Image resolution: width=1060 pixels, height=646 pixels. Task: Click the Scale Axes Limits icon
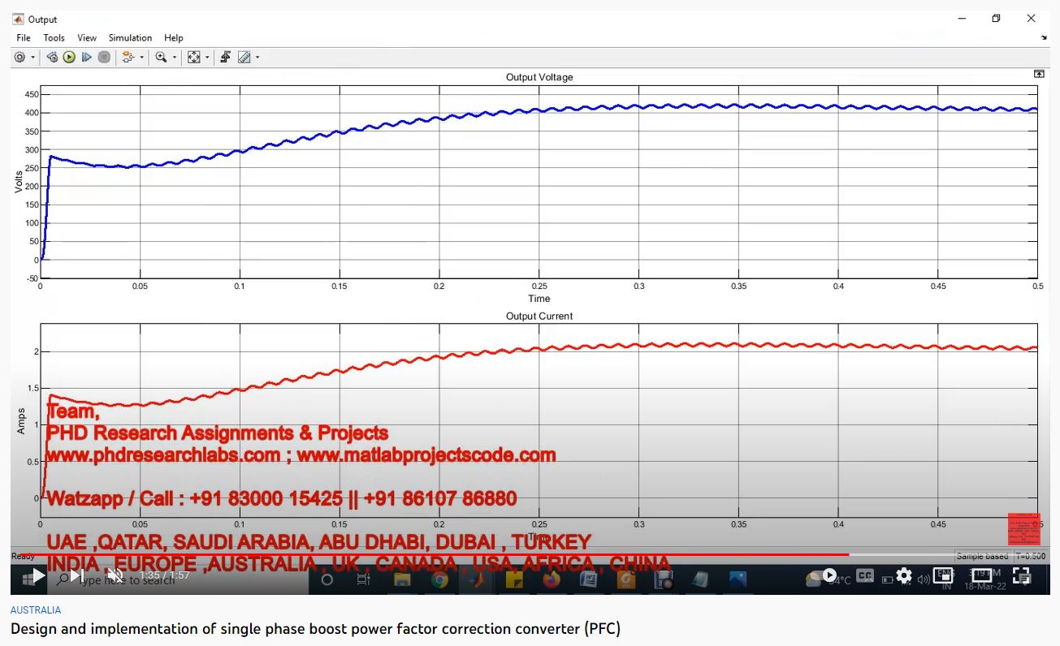193,57
